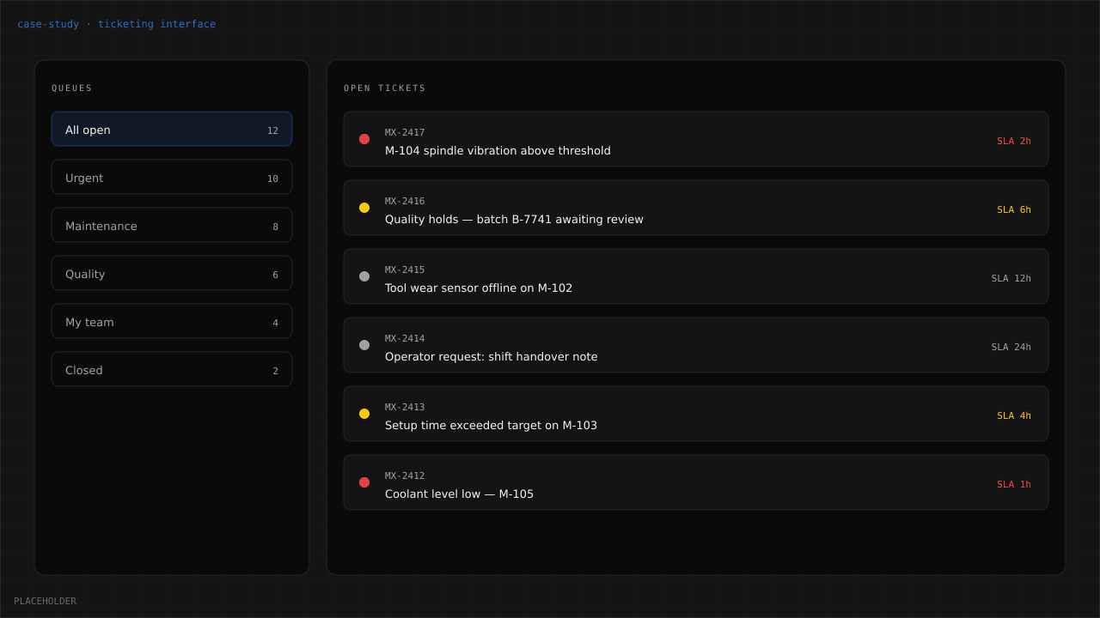Click the yellow status dot on ticket MX-2413
1100x618 pixels.
(364, 414)
